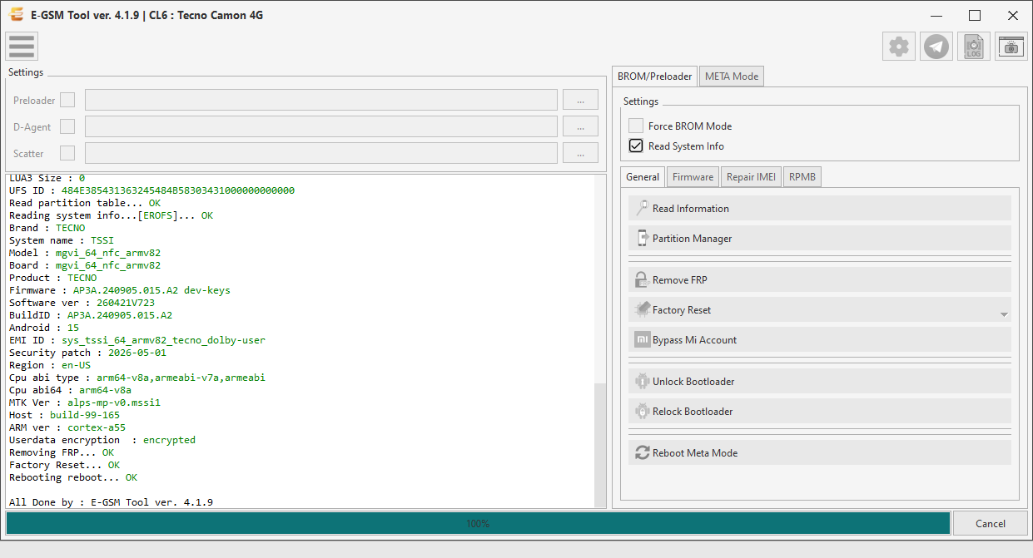This screenshot has height=558, width=1033.
Task: Click the E-GSM Tool app logo
Action: click(x=16, y=15)
